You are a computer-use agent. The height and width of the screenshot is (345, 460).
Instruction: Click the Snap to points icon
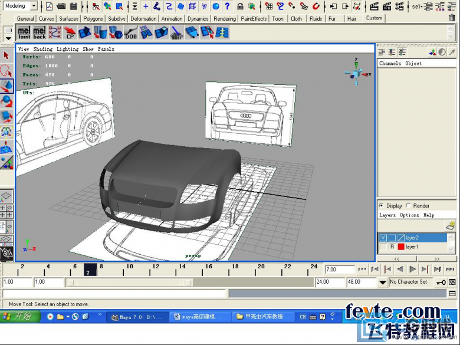tap(291, 6)
